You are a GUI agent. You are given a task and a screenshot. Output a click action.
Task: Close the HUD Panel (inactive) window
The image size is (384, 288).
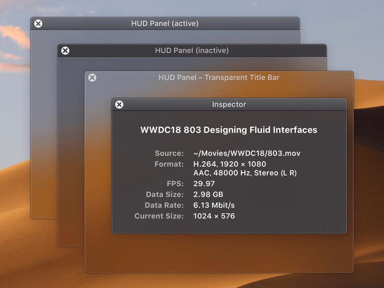(x=65, y=51)
